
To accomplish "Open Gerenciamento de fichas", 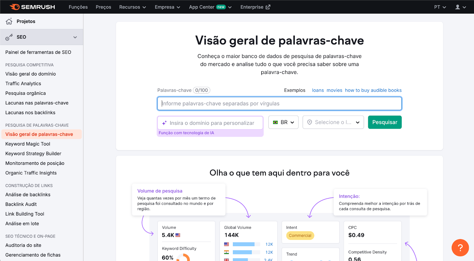I will [33, 255].
